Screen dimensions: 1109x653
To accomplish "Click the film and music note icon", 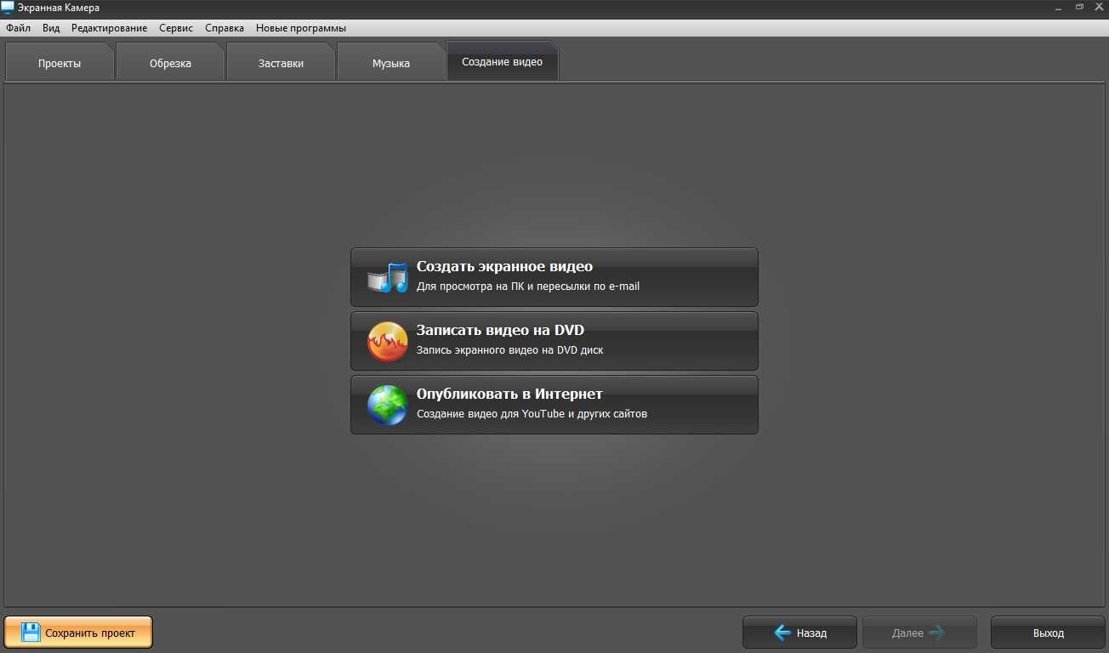I will coord(388,277).
